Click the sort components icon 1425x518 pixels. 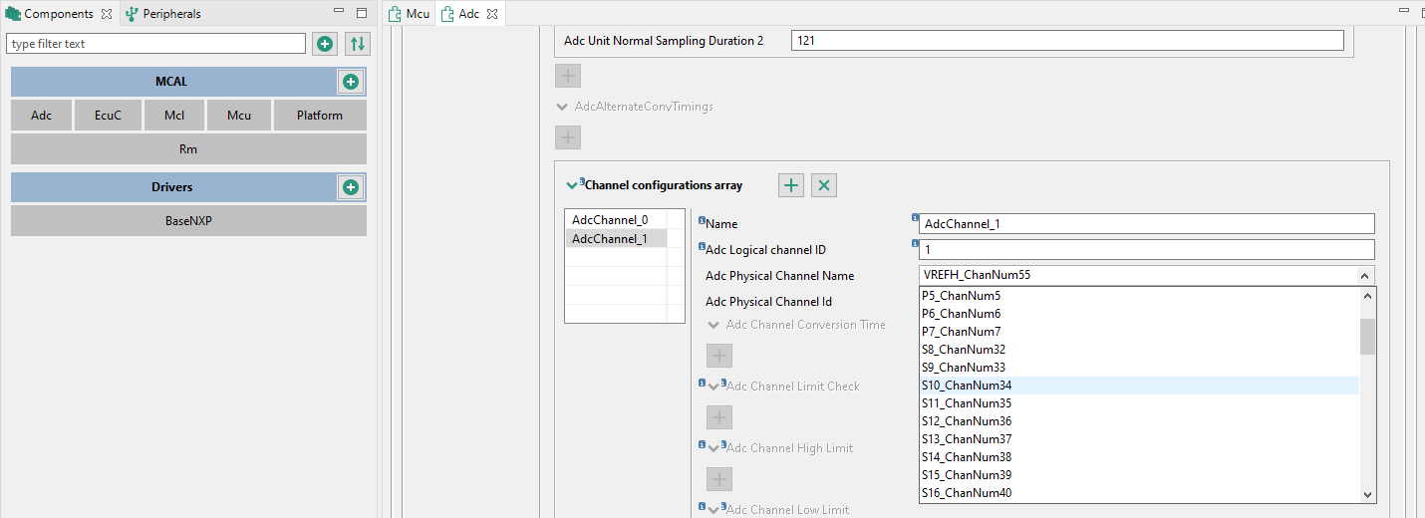click(357, 44)
